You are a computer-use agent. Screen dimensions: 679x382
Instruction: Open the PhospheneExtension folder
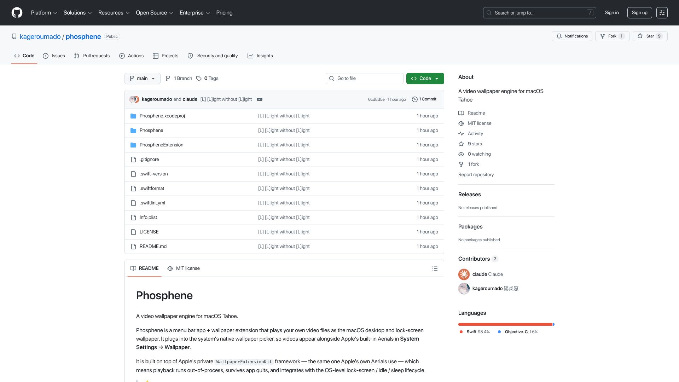coord(161,145)
